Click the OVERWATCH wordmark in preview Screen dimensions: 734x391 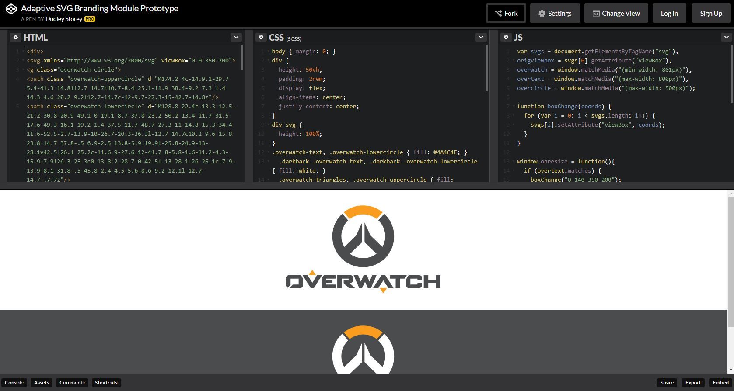pyautogui.click(x=363, y=281)
